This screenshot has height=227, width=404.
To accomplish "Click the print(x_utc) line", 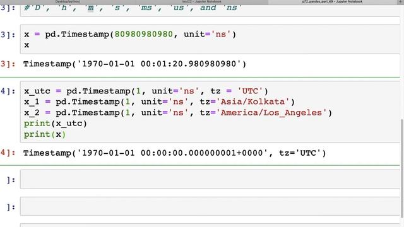I will click(56, 124).
